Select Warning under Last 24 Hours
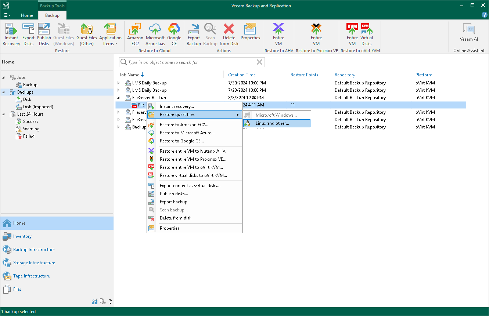Image resolution: width=489 pixels, height=316 pixels. (x=31, y=129)
